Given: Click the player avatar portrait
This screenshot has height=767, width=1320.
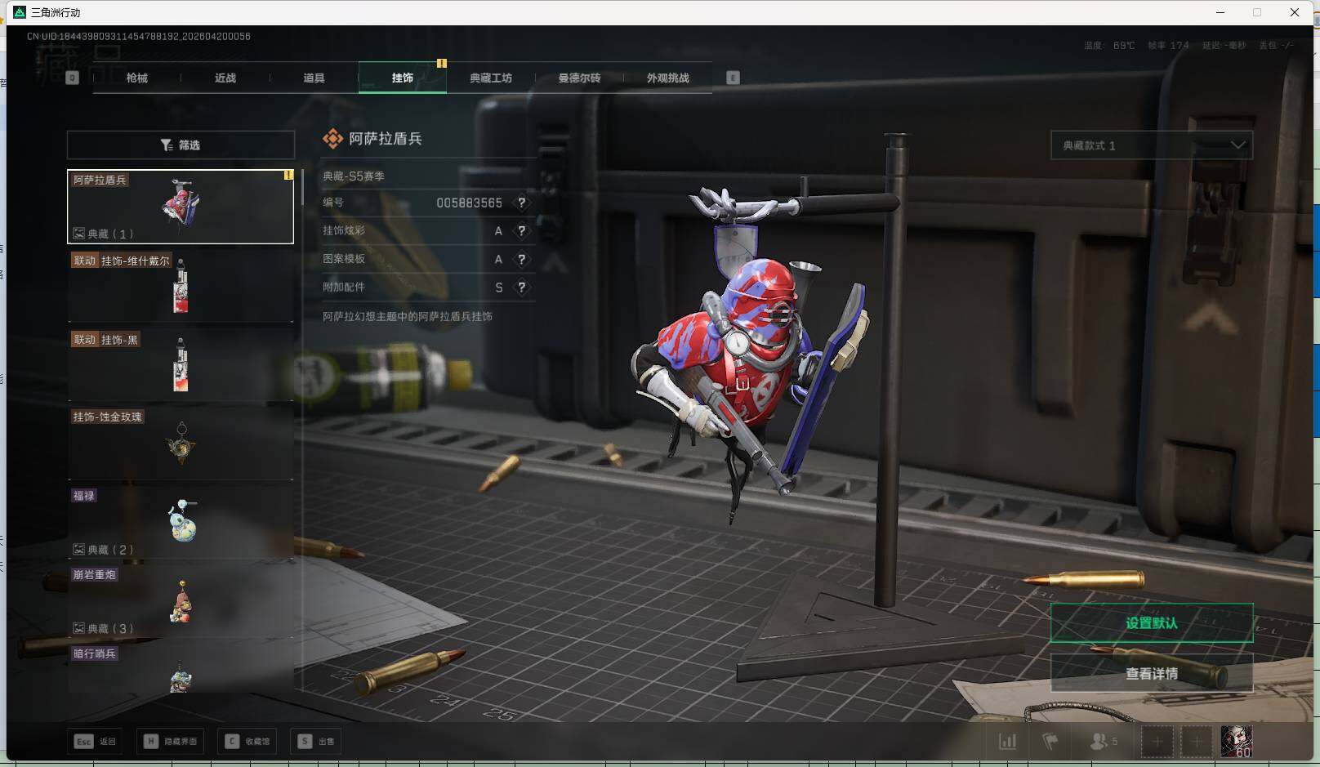Looking at the screenshot, I should 1236,741.
